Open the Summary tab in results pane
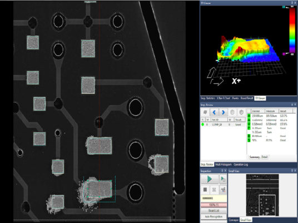 [x=254, y=157]
